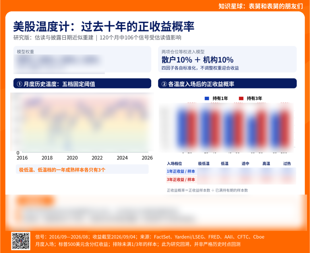The width and height of the screenshot is (310, 253).
Task: Click the 高温 column header
Action: pos(266,164)
